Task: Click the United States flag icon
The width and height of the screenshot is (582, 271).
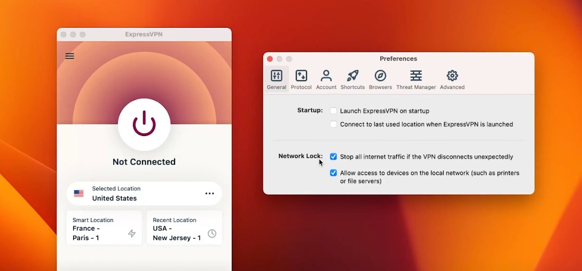Action: pyautogui.click(x=78, y=194)
